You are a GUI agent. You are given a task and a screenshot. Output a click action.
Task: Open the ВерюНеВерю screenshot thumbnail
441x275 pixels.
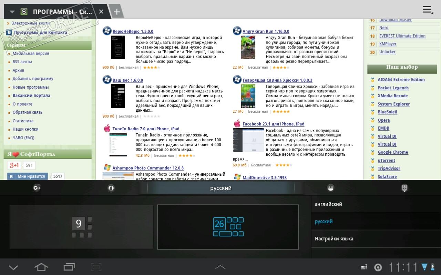pyautogui.click(x=118, y=47)
